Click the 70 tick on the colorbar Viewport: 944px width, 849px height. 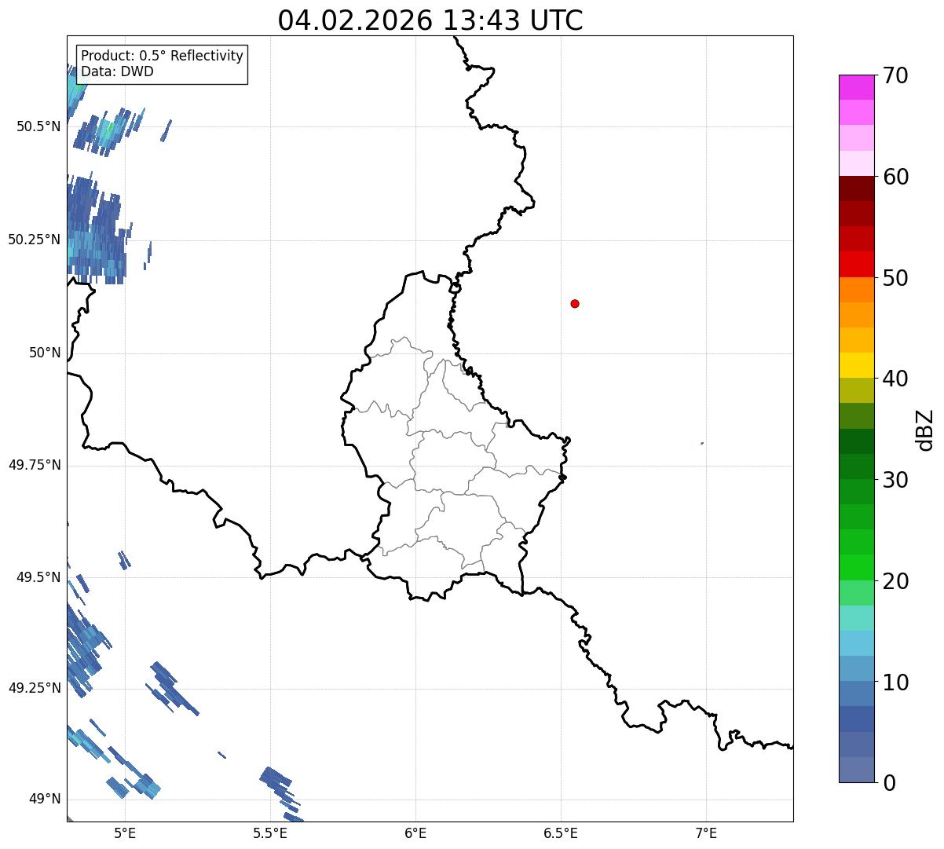[x=895, y=75]
